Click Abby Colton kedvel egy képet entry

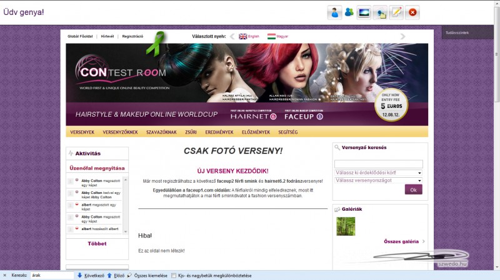click(94, 195)
